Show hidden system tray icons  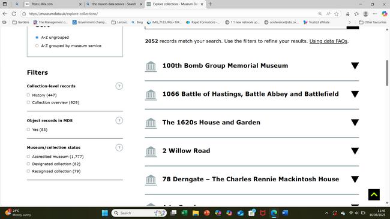326,213
